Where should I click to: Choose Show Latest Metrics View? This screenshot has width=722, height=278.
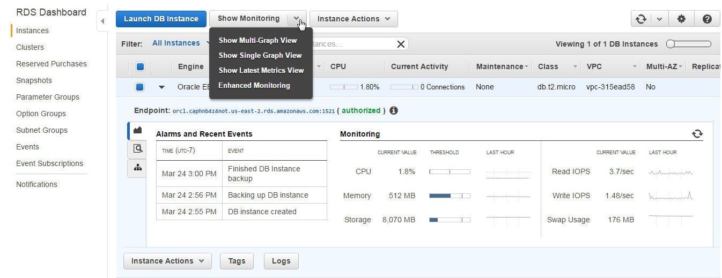[261, 70]
